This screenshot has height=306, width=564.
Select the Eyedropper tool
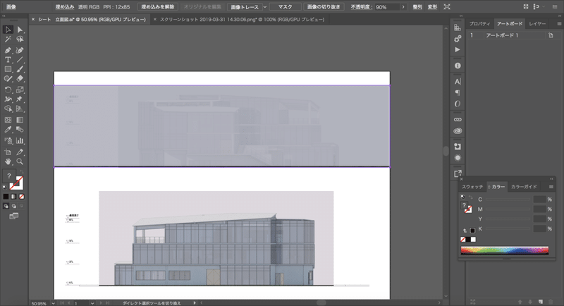tap(8, 130)
